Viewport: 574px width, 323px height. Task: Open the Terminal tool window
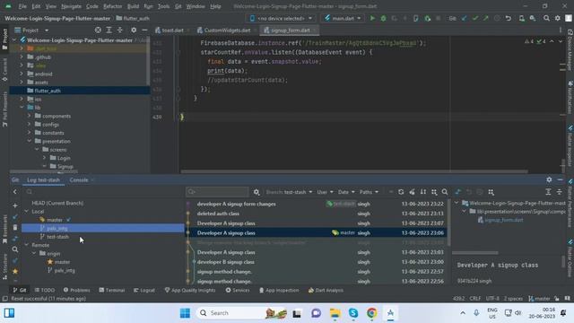[111, 290]
